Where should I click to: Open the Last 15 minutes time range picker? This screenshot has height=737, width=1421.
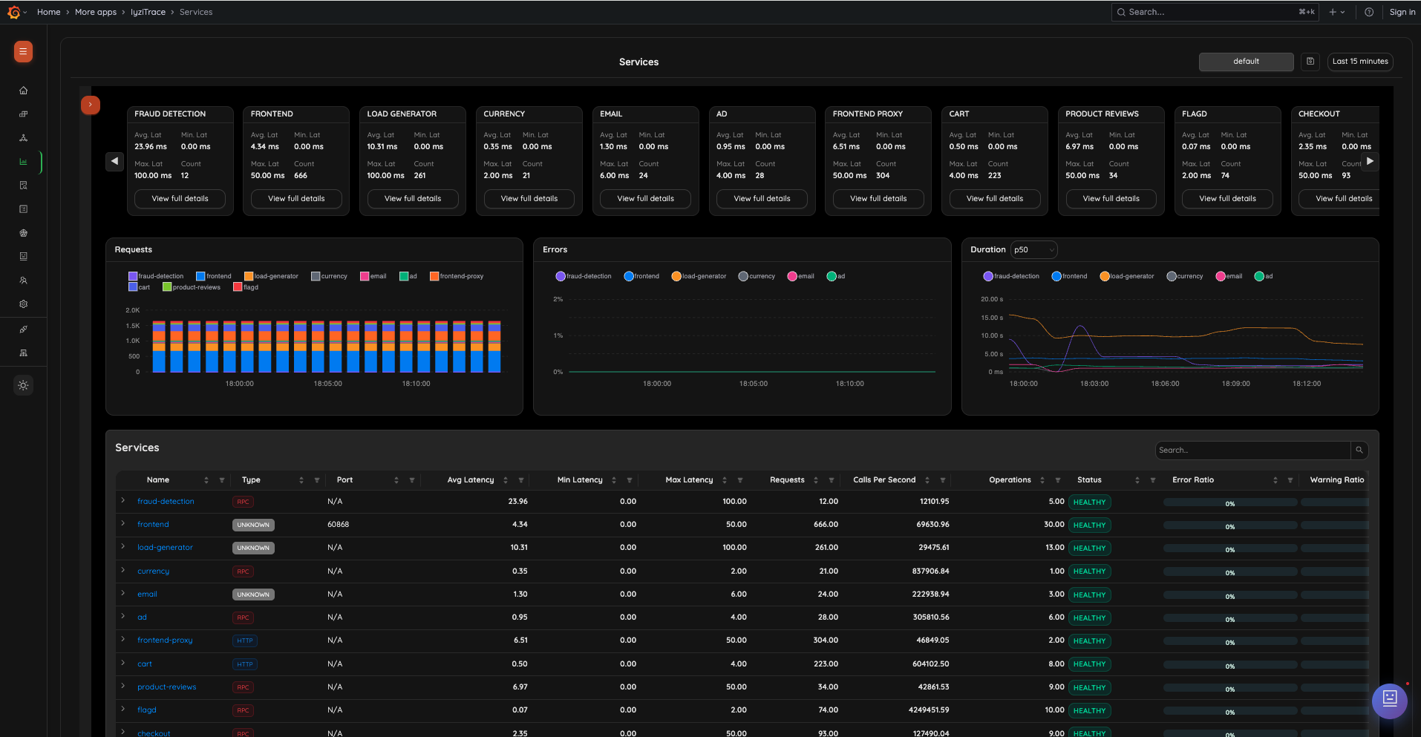pos(1359,62)
